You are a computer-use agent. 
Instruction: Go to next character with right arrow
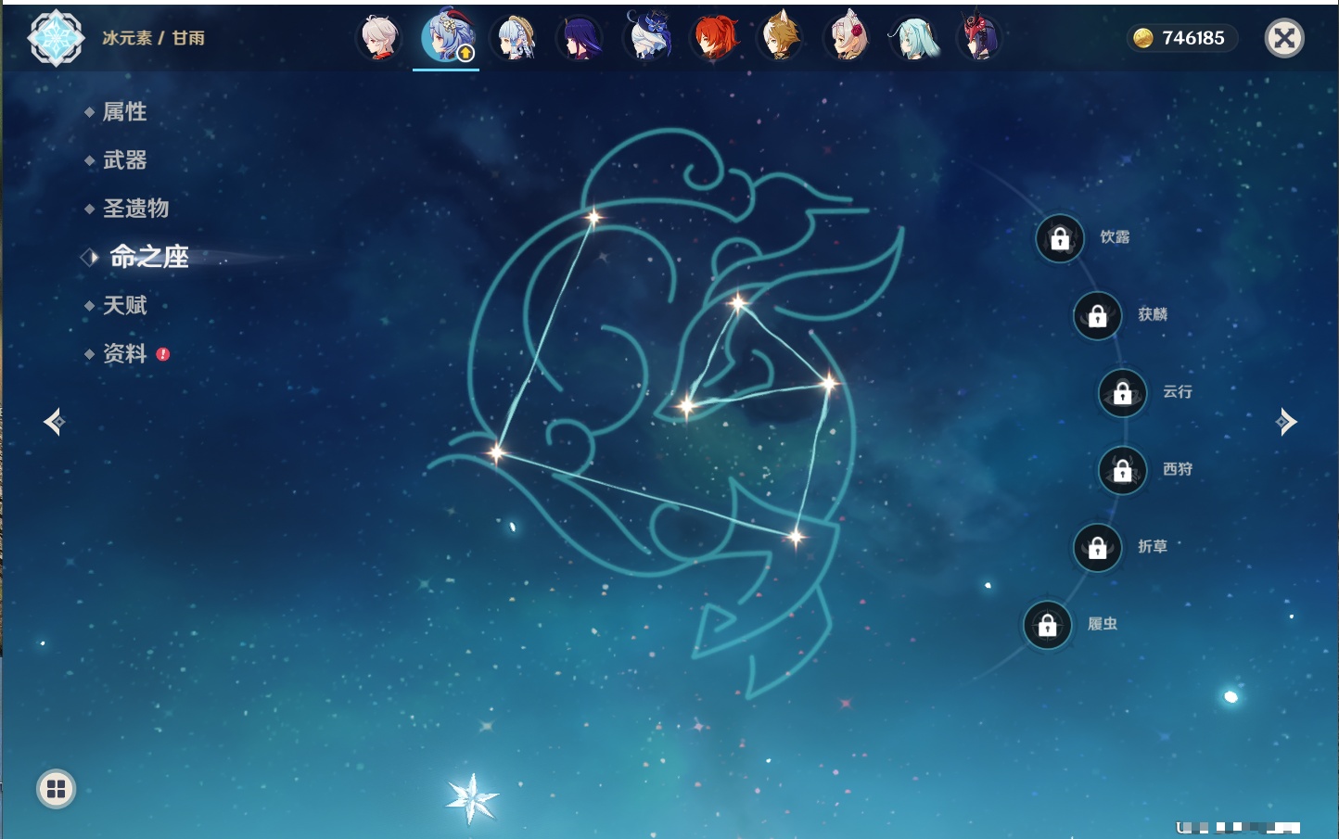(1286, 422)
